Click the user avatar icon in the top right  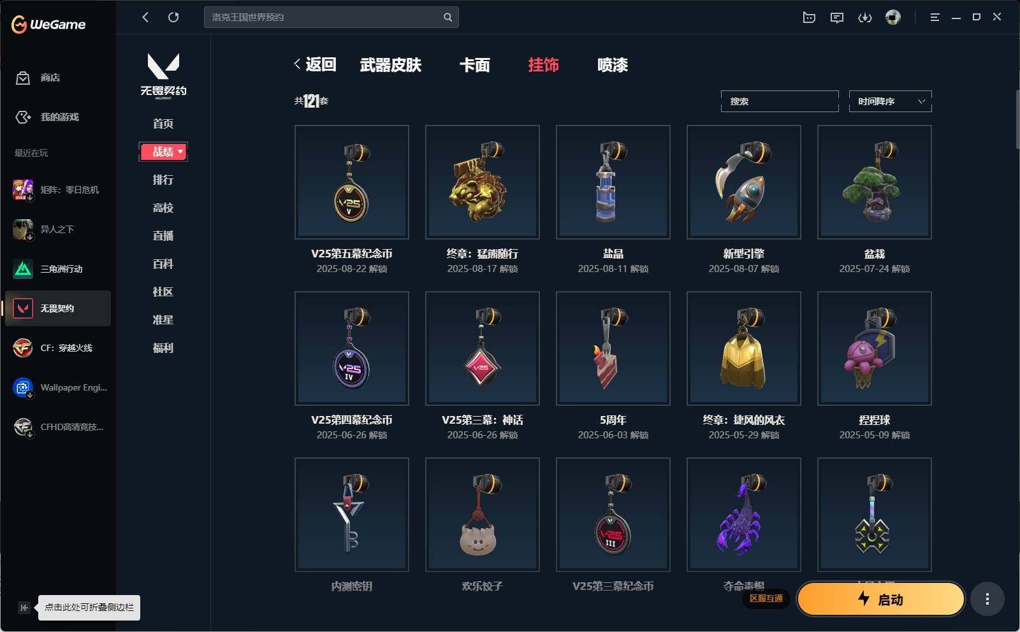[x=893, y=17]
